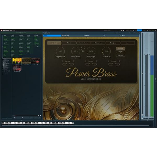Select the Trombones section
The image size is (157, 157).
(x=98, y=43)
